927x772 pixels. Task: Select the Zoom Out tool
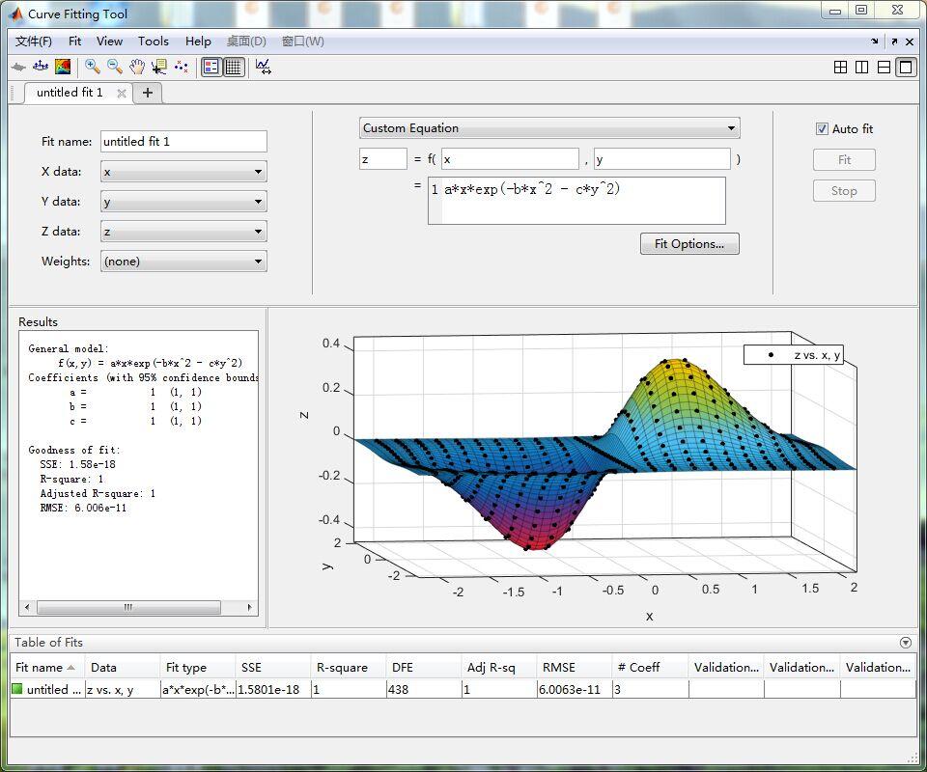tap(114, 67)
